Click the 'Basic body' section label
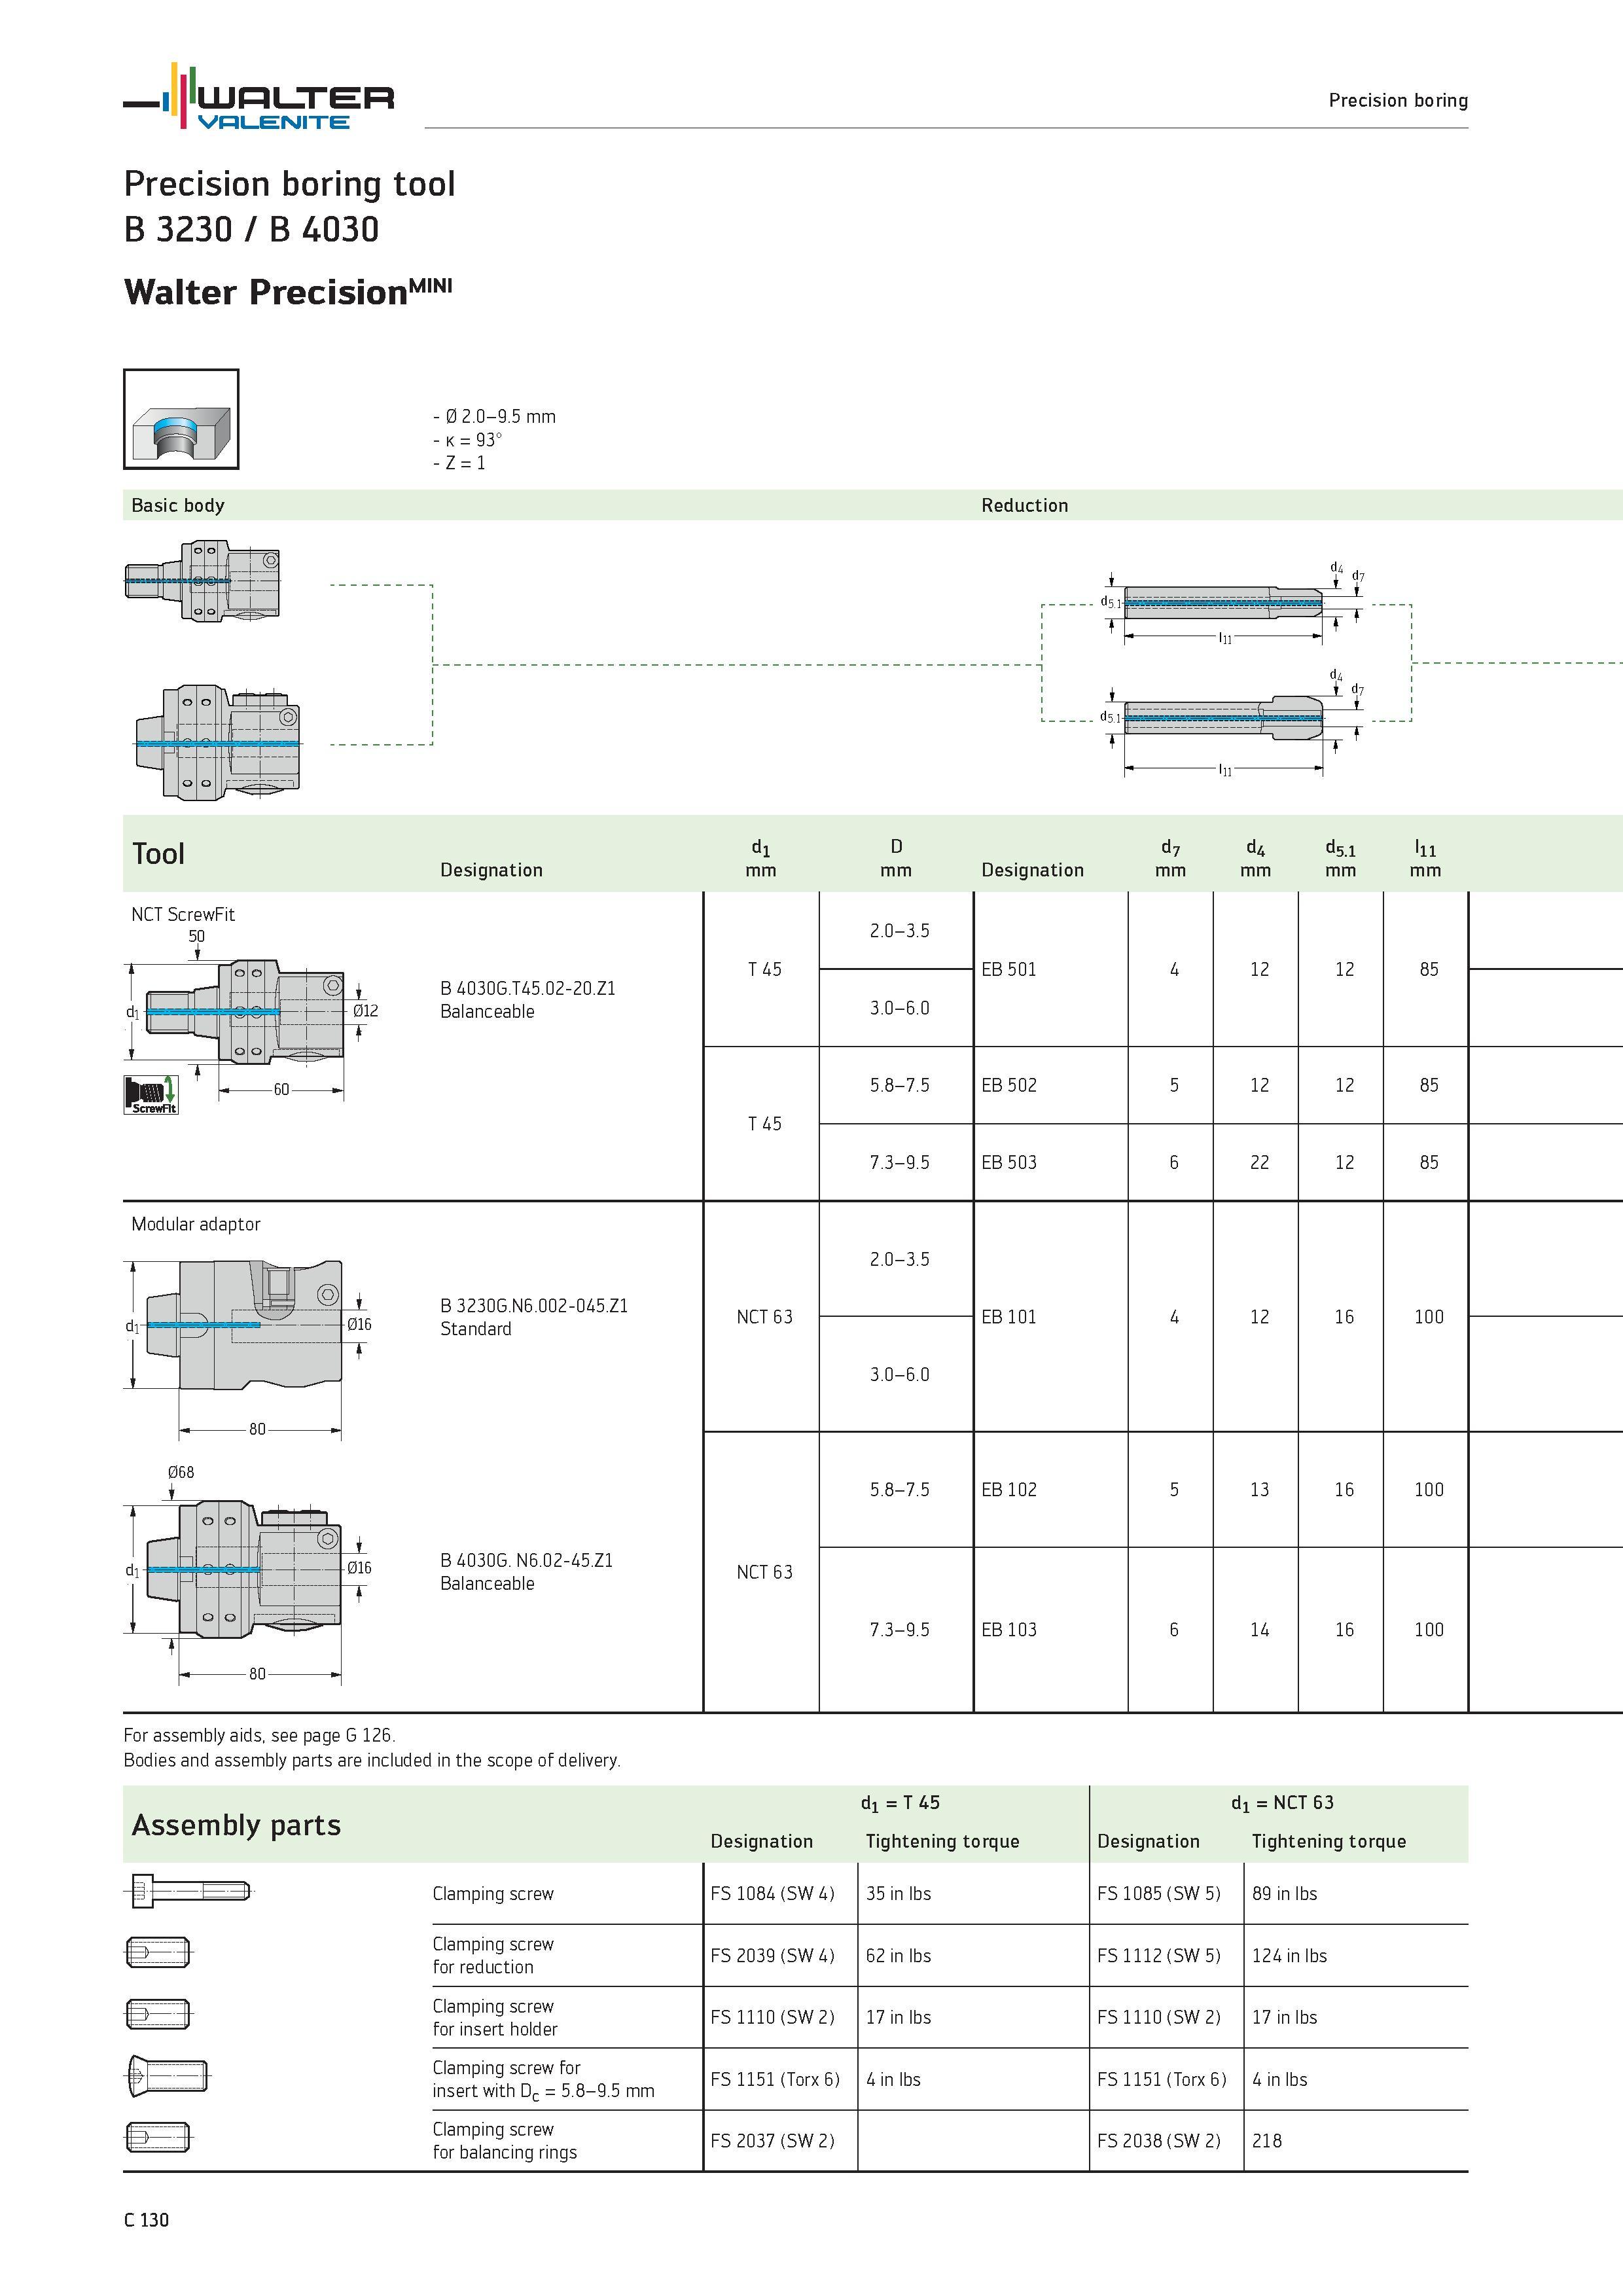 178,505
